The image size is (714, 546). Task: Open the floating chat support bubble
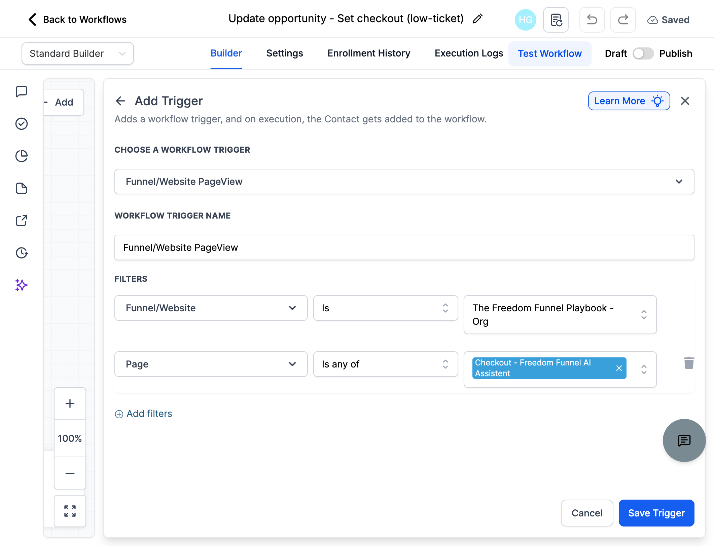pos(684,440)
